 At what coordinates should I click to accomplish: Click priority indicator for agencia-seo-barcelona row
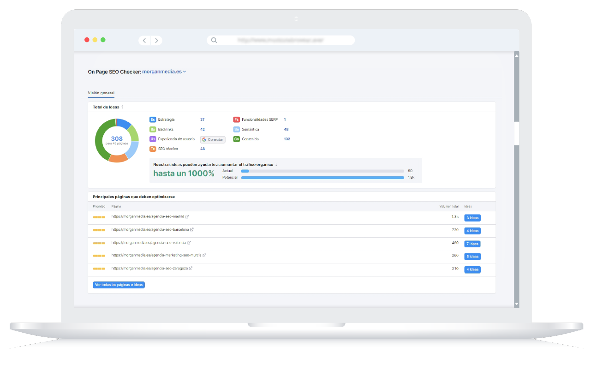pos(99,230)
